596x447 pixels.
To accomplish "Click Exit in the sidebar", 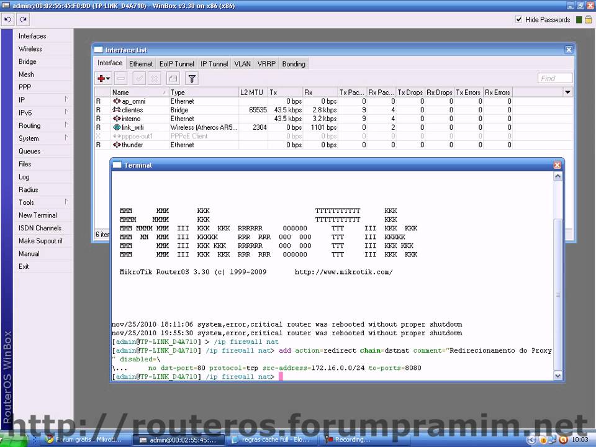I will coord(43,266).
